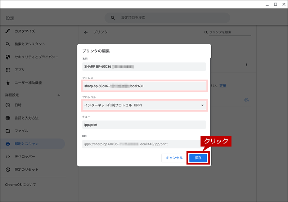
Task: Go back using the arrow beside プリンタ
Action: point(86,32)
